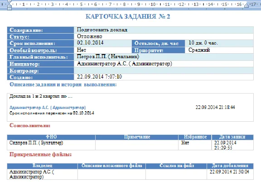This screenshot has width=261, height=188.
Task: Click the Описание задания и история выполнения heading
Action: 63,84
